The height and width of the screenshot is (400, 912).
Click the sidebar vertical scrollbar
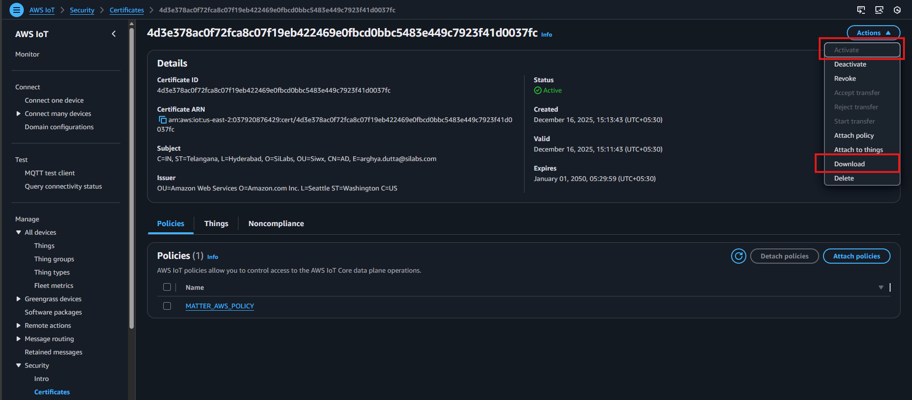click(x=131, y=178)
